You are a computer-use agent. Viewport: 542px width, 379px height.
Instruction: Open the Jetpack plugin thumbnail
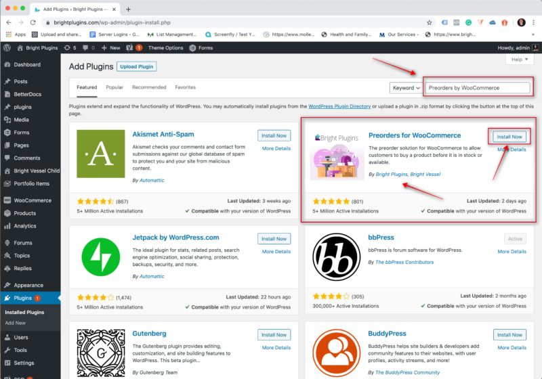click(x=100, y=257)
